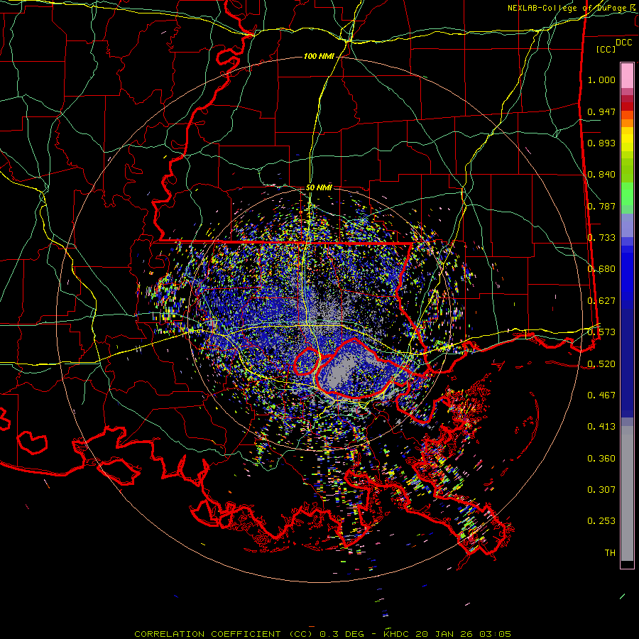
Task: Click the 0.253 scale value
Action: point(601,521)
